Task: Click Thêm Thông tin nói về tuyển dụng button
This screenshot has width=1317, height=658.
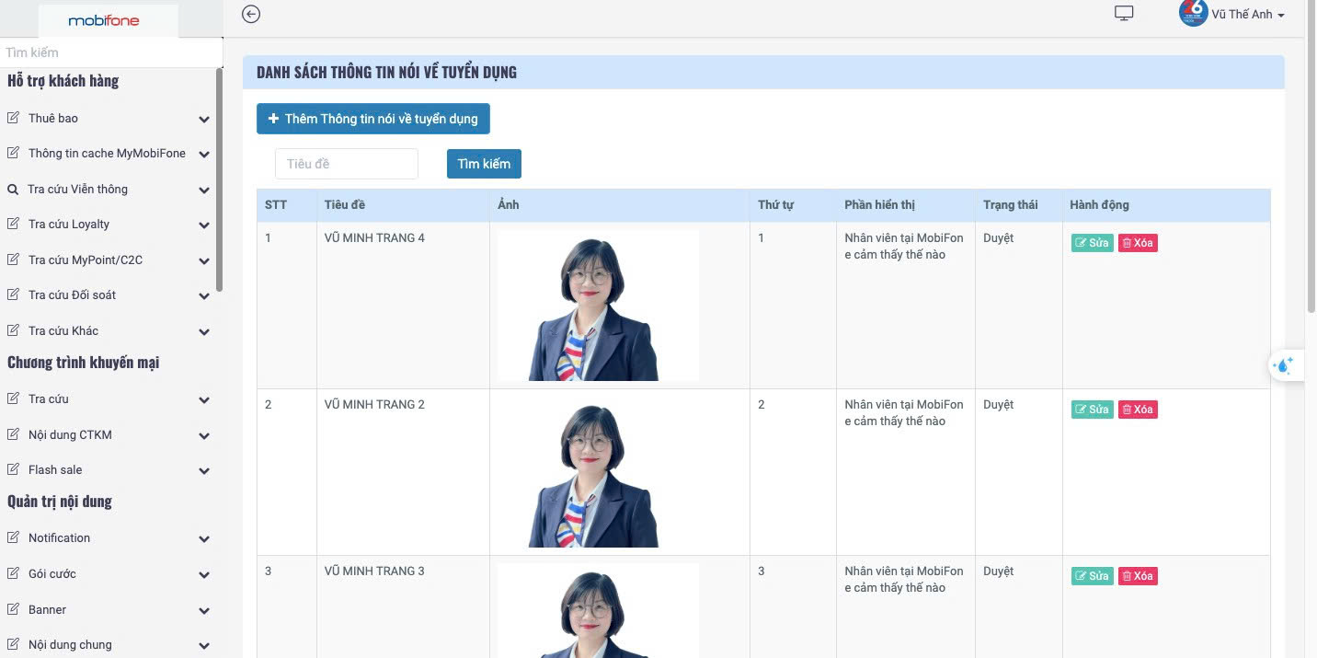Action: [373, 119]
